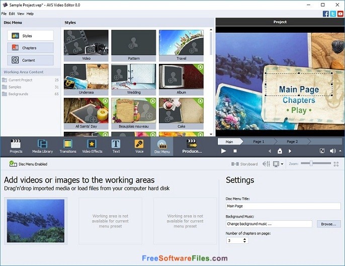Image resolution: width=345 pixels, height=266 pixels.
Task: Switch to the Page 2 tab
Action: (292, 142)
